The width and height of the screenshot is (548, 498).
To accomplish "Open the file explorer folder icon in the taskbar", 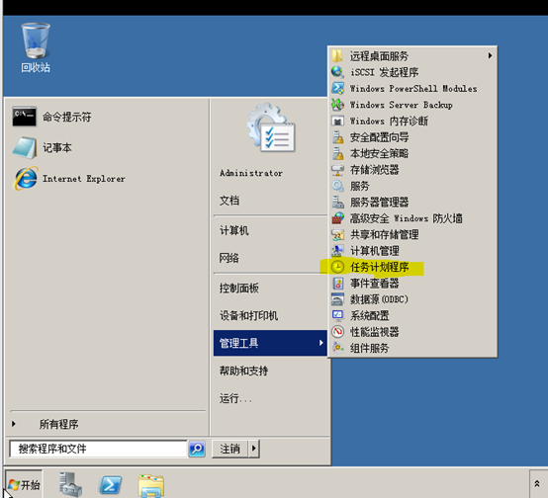I will [x=151, y=485].
